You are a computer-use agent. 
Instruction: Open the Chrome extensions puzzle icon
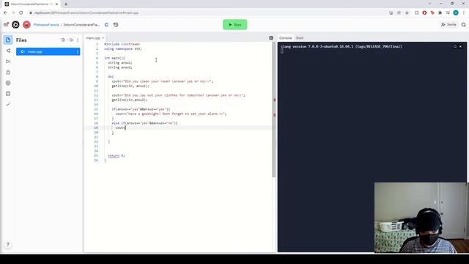[x=440, y=13]
